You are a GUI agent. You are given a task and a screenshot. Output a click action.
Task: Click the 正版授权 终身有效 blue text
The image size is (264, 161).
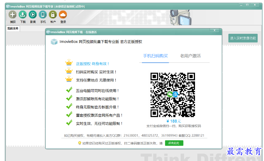[92, 64]
